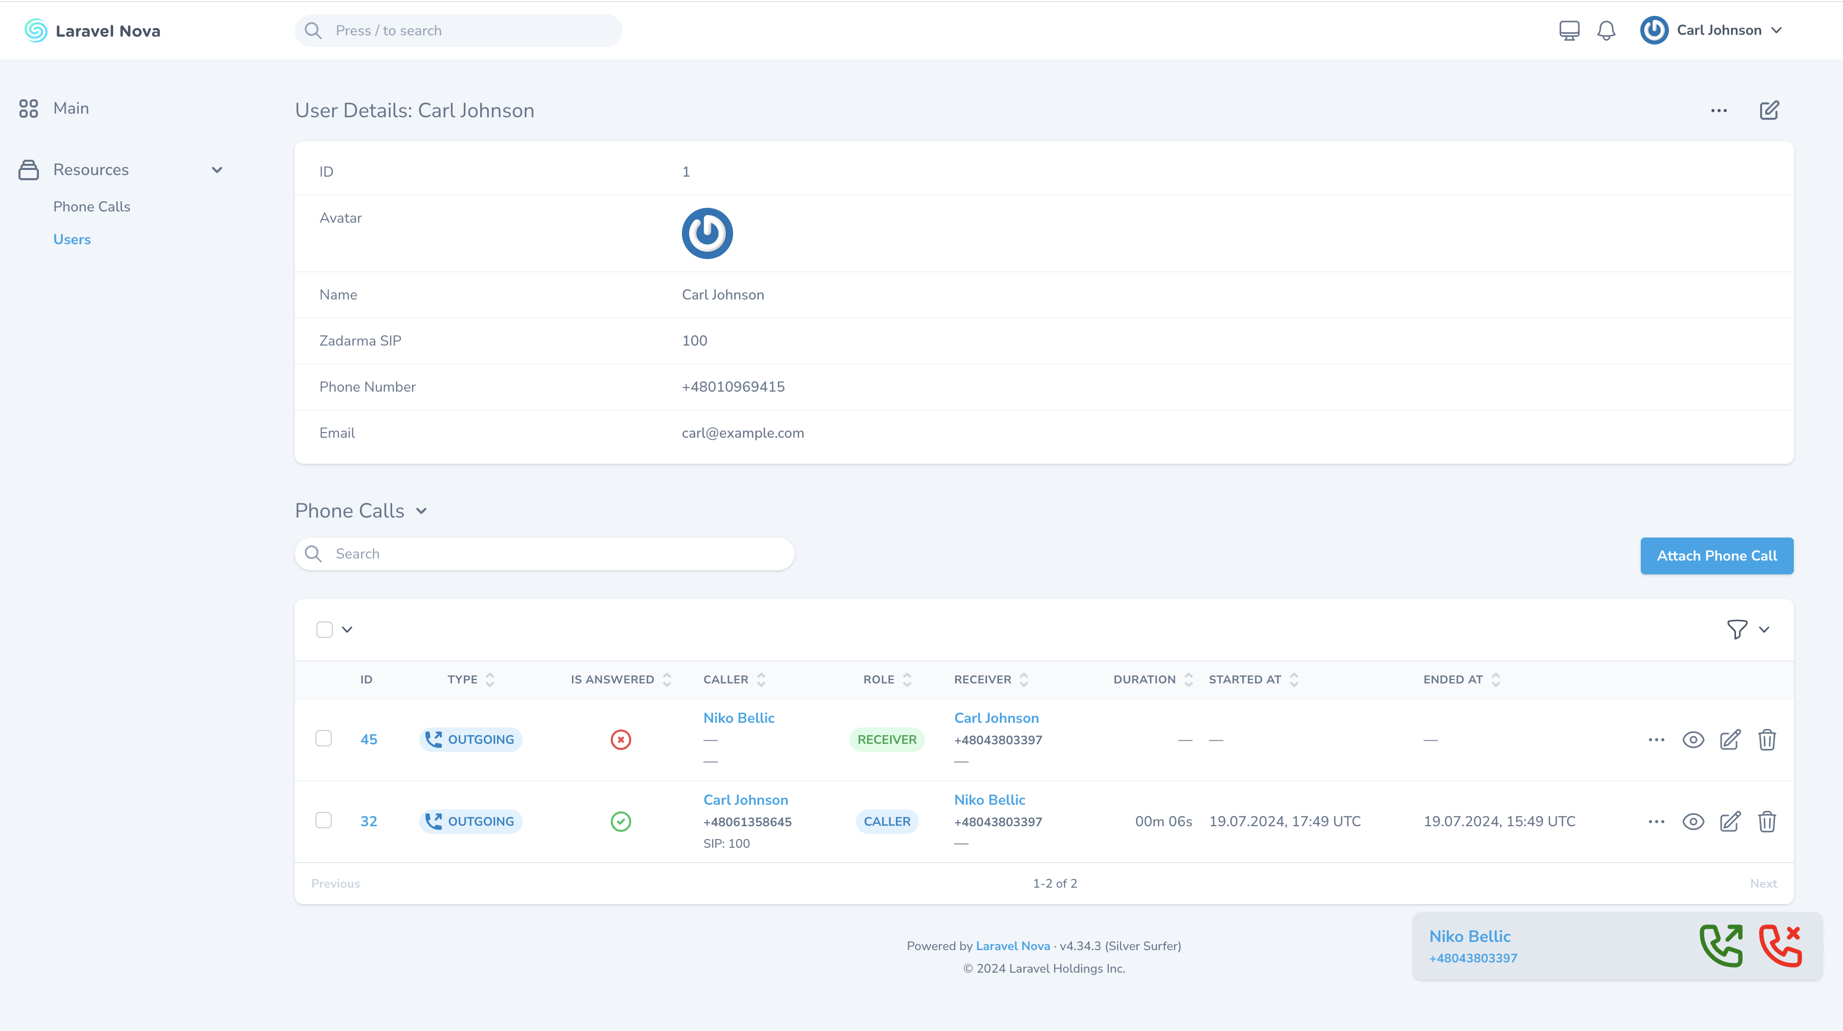This screenshot has width=1843, height=1031.
Task: Decline the incoming call with red phone icon
Action: (1780, 946)
